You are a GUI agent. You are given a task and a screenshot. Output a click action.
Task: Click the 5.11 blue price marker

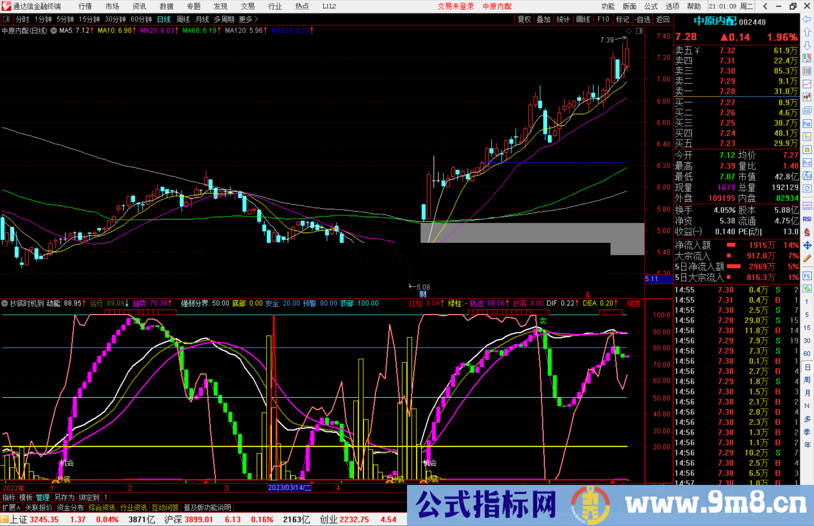coord(658,279)
